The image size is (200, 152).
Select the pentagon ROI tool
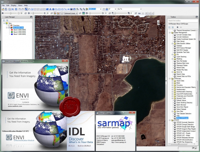53,9
